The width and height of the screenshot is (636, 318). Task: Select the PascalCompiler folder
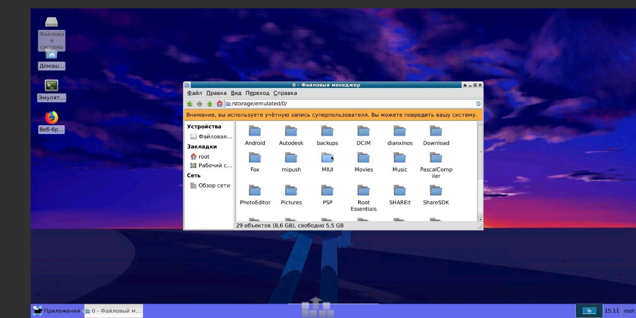(x=436, y=164)
